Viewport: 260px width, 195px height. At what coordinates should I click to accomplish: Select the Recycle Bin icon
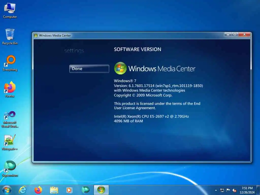[10, 37]
